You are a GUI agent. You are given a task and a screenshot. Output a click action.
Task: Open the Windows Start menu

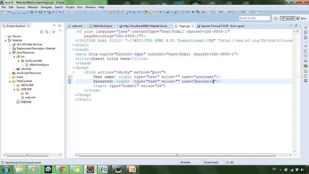click(6, 170)
